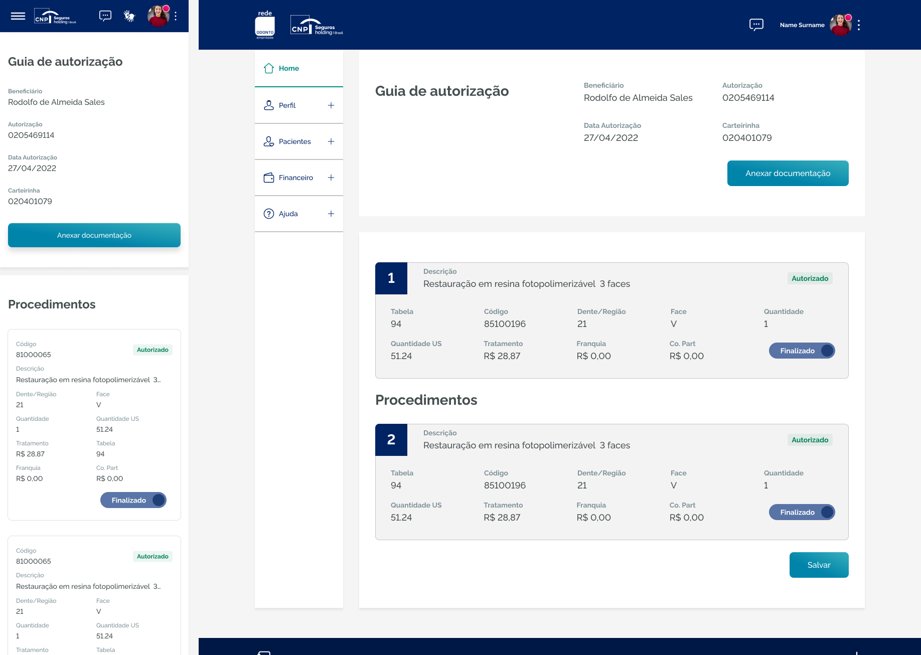Open the hamburger menu in mobile header
The image size is (921, 655).
[18, 16]
